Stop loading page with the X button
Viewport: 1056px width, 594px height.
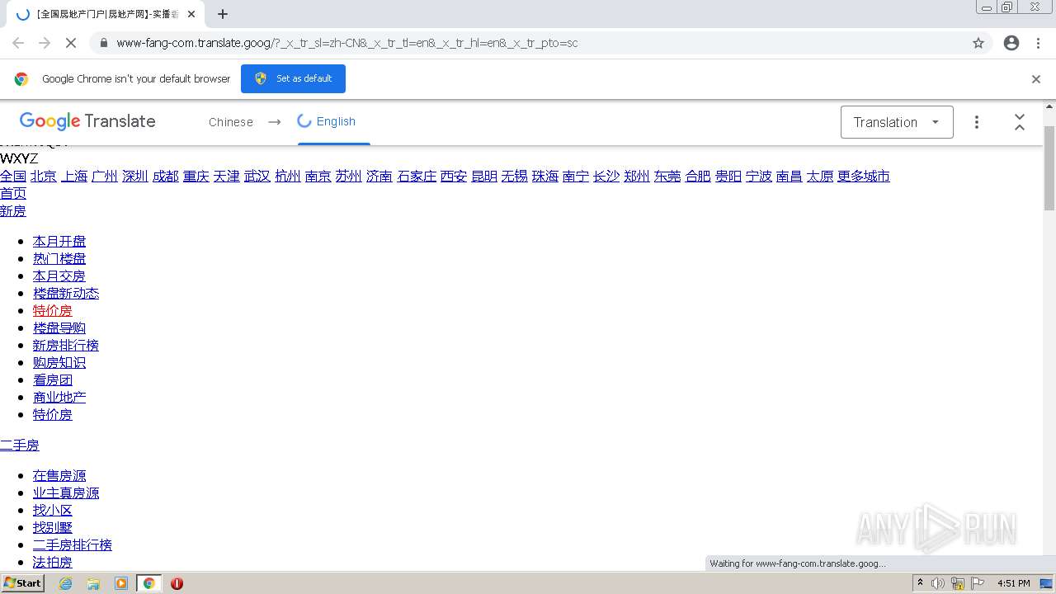point(71,43)
